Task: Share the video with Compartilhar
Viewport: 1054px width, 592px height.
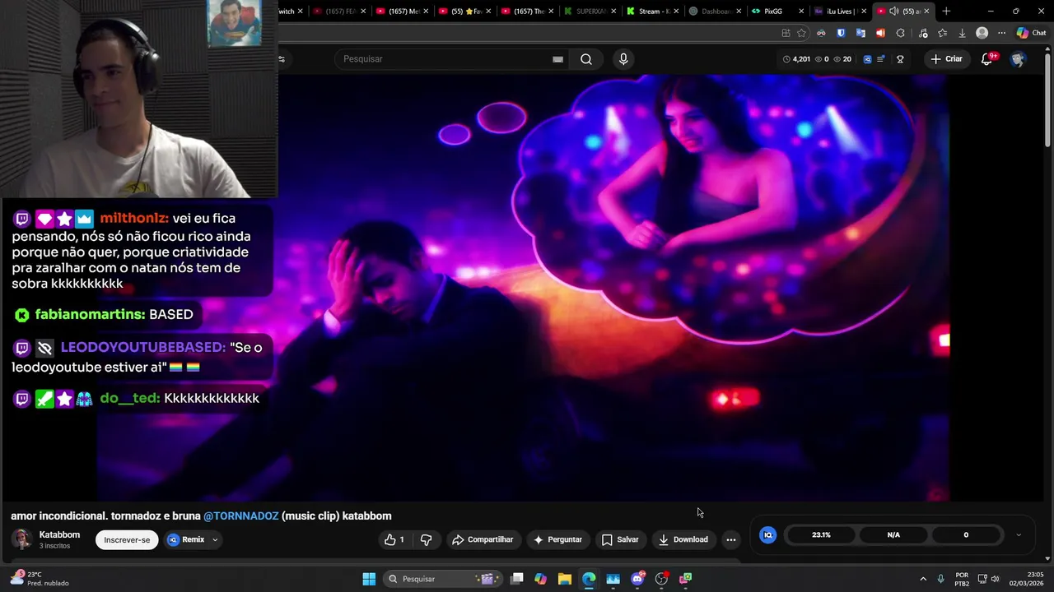Action: click(483, 539)
